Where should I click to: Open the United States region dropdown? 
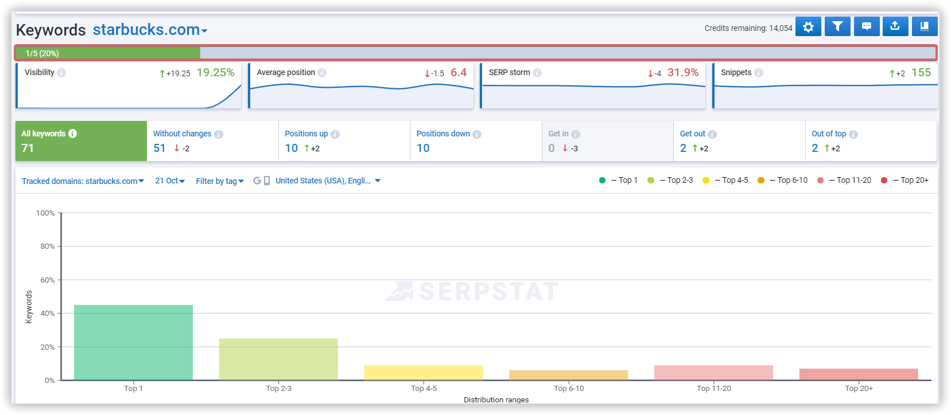click(x=328, y=181)
